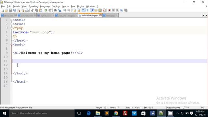The height and width of the screenshot is (117, 208).
Task: Start macro recording with red dot icon
Action: [109, 10]
